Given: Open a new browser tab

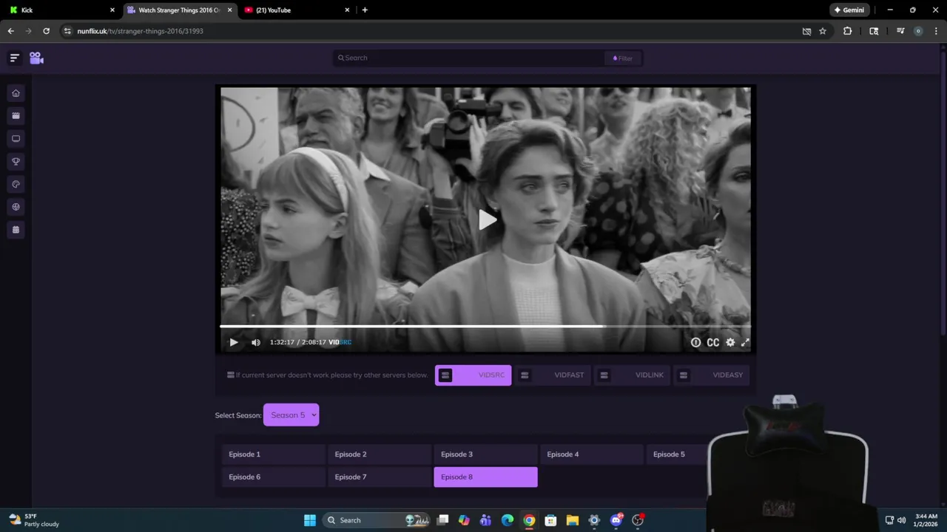Looking at the screenshot, I should coord(365,10).
